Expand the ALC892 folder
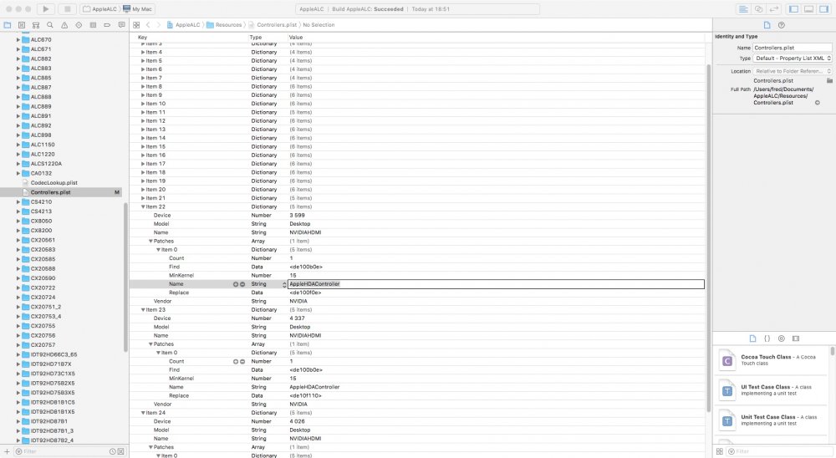The height and width of the screenshot is (458, 836). [18, 126]
